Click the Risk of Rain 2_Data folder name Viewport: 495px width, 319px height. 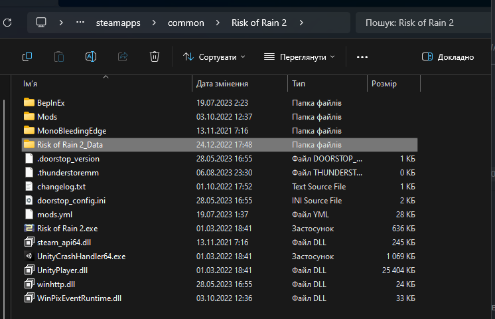pos(70,145)
